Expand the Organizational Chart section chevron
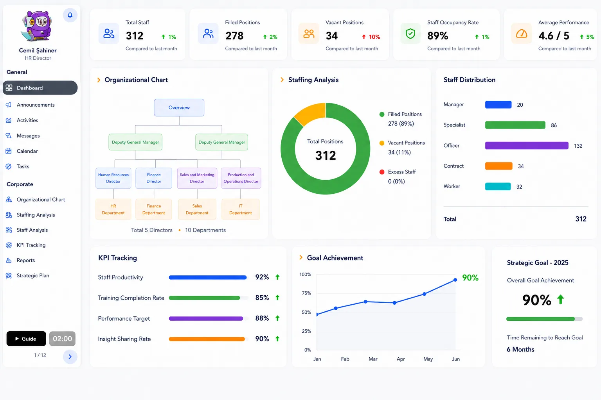Image resolution: width=601 pixels, height=400 pixels. point(99,80)
